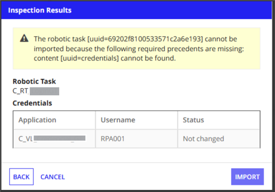
Task: Click the warning triangle icon
Action: pyautogui.click(x=24, y=39)
